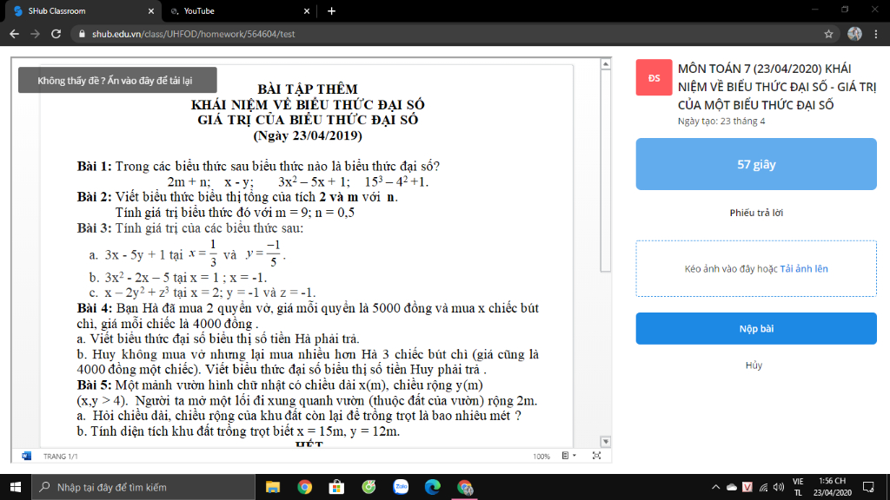
Task: Cancel with the 'Hủy' link
Action: pos(754,365)
